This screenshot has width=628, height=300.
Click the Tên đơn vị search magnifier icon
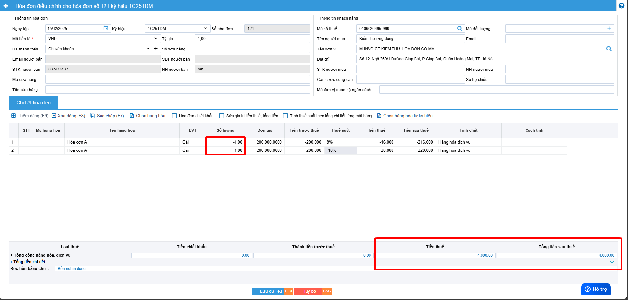[609, 49]
